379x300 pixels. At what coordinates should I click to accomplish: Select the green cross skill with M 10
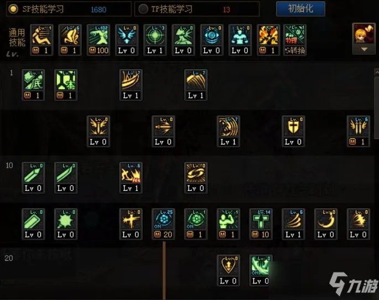261,224
